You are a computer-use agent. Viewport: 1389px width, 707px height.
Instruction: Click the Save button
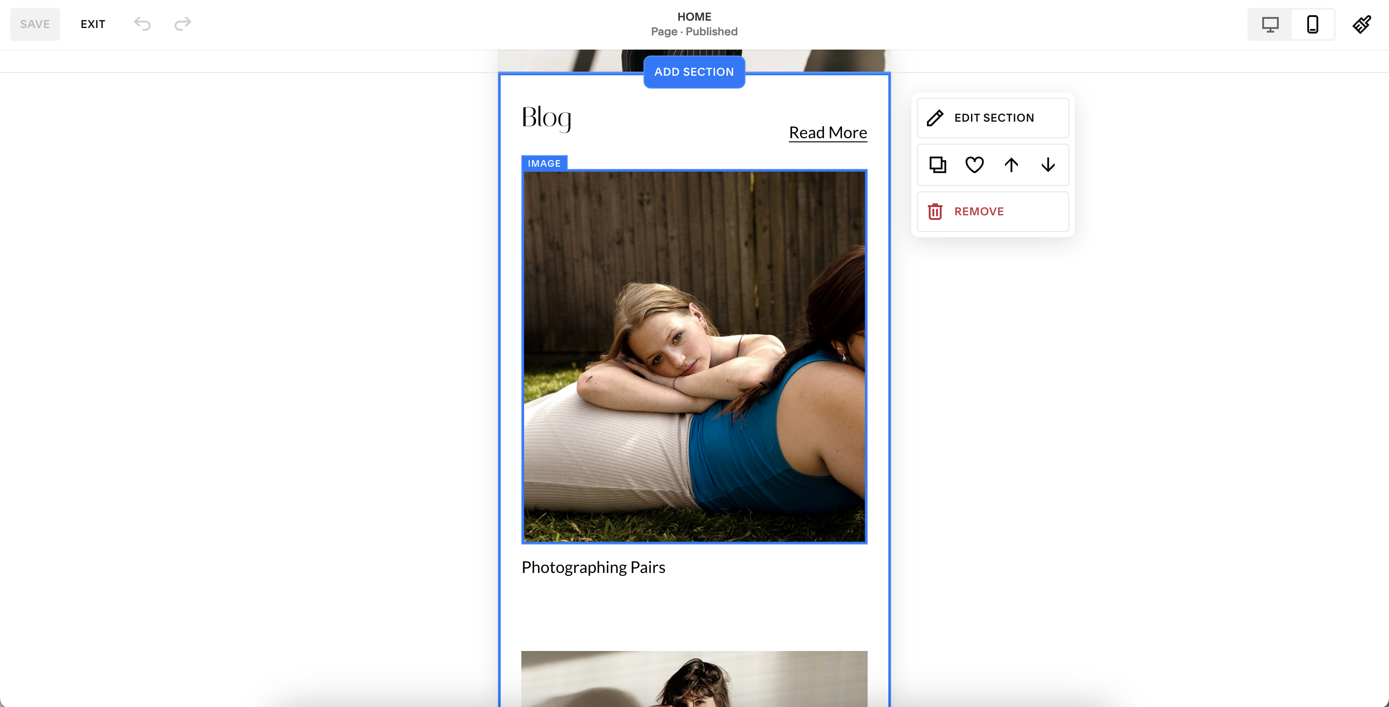coord(35,24)
